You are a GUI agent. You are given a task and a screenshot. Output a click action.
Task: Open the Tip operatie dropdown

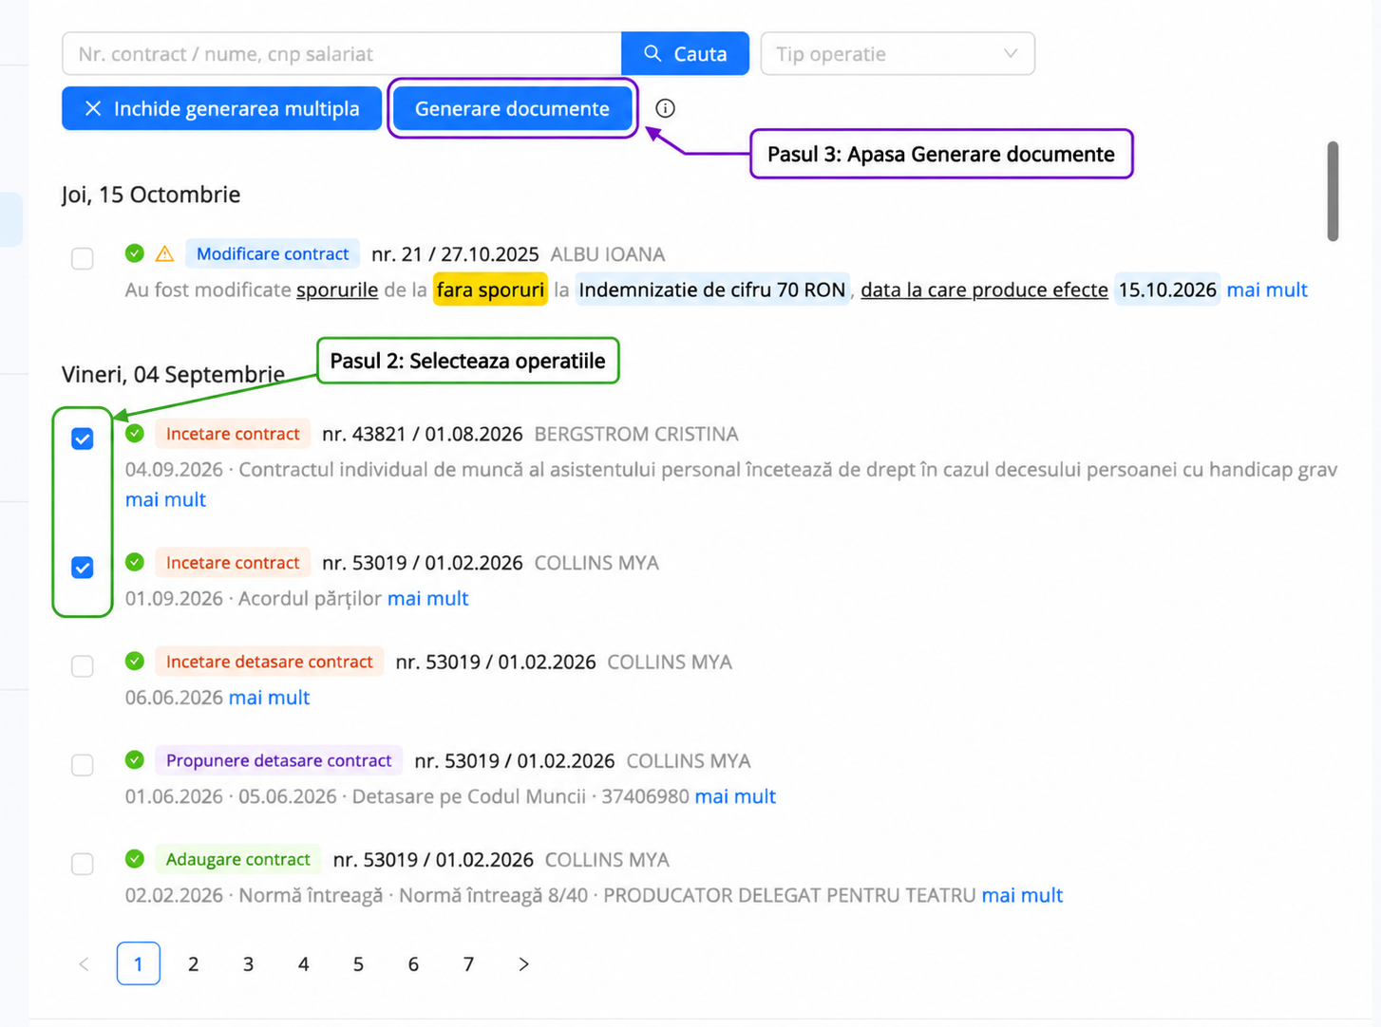tap(898, 54)
